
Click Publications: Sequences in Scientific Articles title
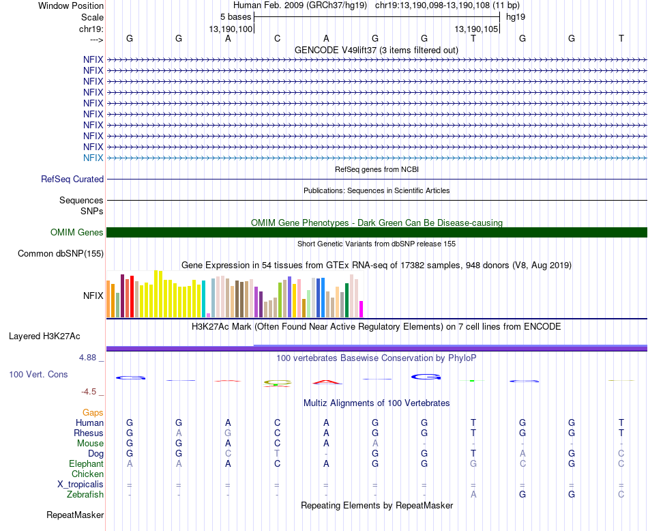pyautogui.click(x=377, y=190)
